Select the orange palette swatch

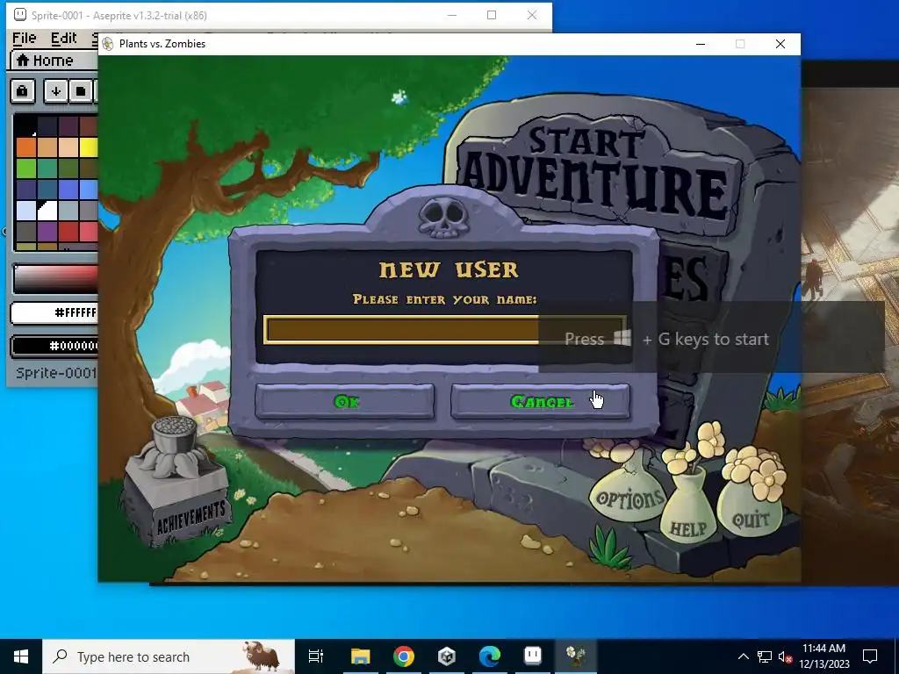25,147
